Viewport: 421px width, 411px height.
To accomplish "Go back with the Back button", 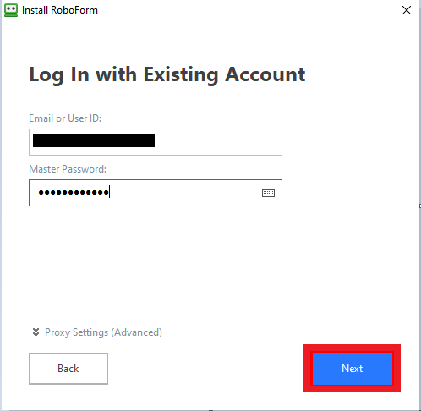I will [68, 369].
